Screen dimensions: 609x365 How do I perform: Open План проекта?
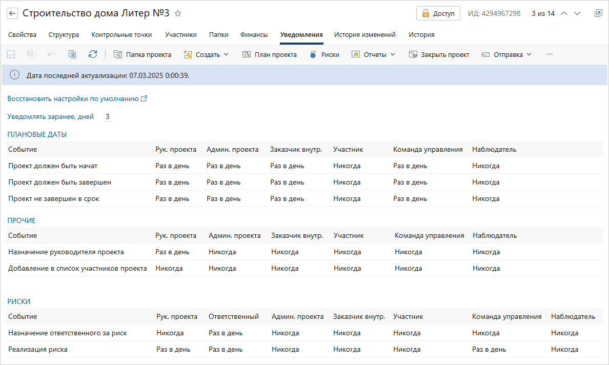click(270, 54)
